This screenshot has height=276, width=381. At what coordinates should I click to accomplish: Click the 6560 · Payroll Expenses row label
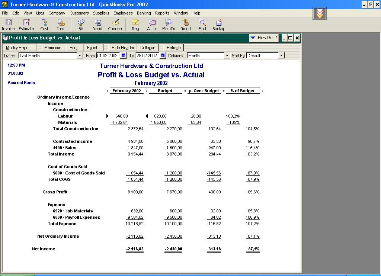[77, 217]
